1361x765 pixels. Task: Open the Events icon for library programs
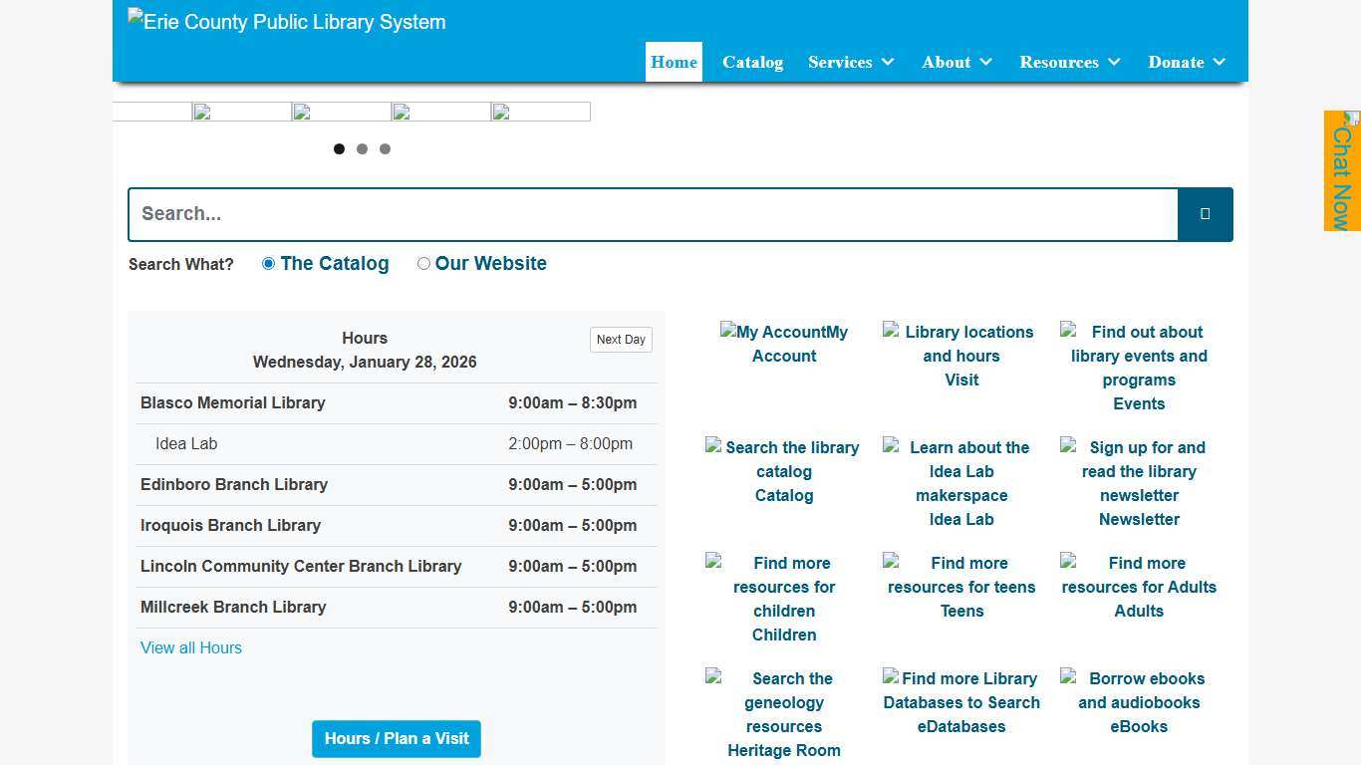click(x=1139, y=368)
